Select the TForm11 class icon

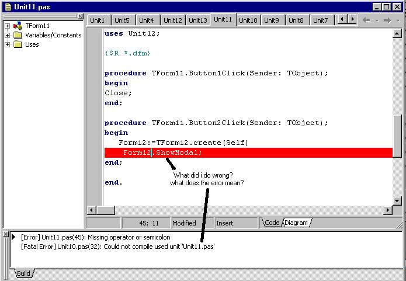click(x=18, y=26)
